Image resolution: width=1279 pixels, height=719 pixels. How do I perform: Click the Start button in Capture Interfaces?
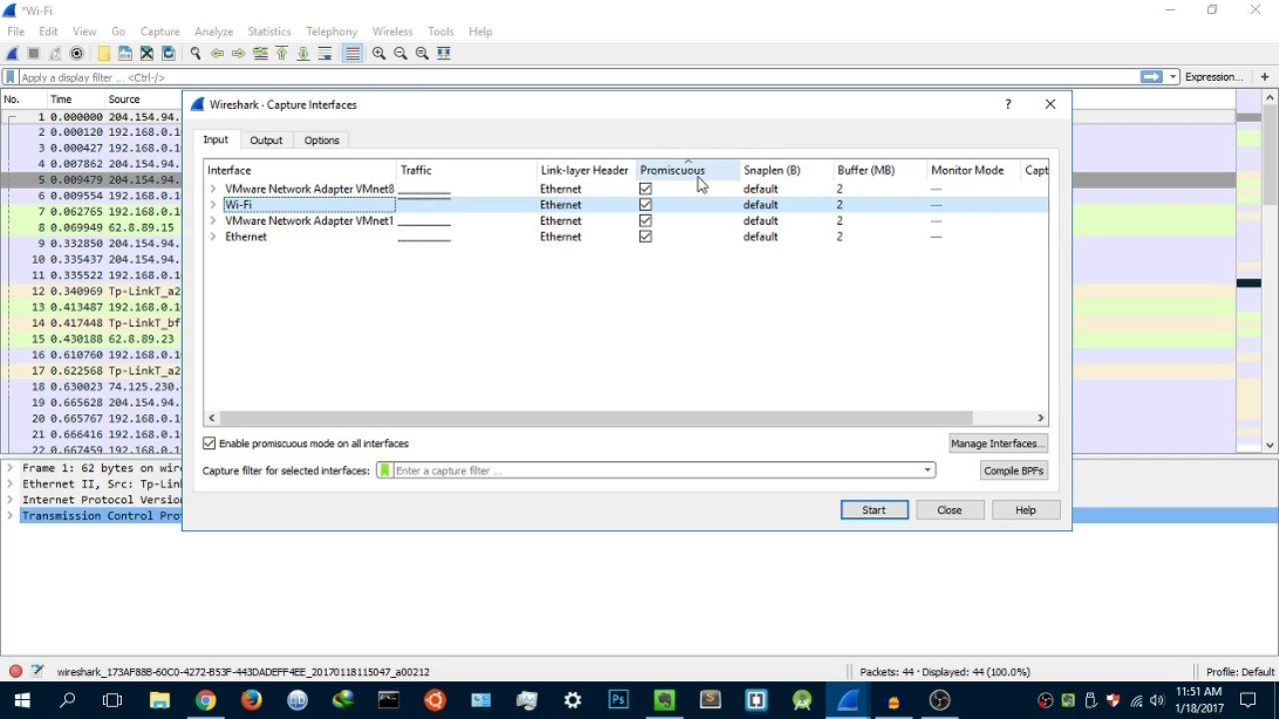coord(874,510)
